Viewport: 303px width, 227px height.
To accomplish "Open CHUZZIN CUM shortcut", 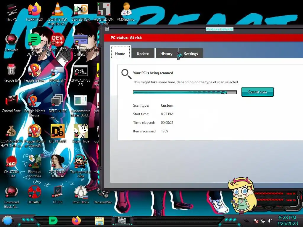I will [x=12, y=166].
